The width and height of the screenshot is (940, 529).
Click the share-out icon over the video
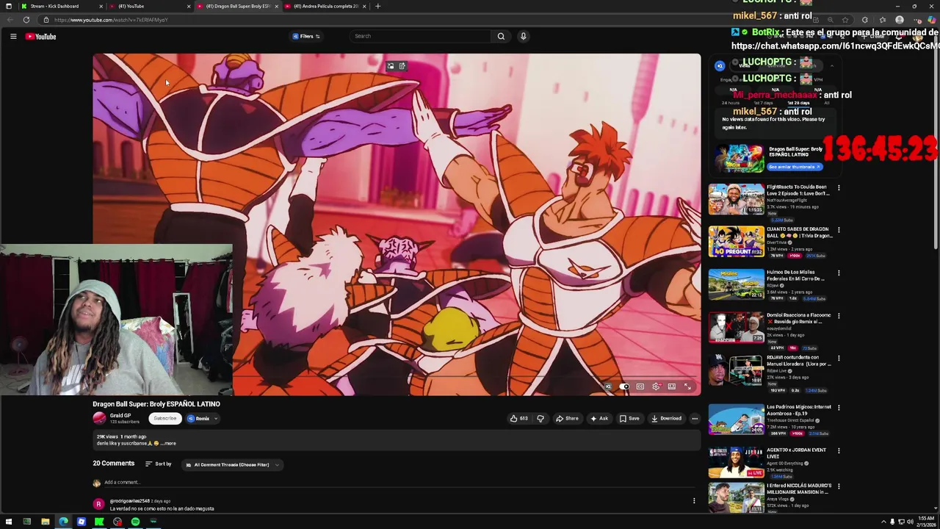tap(402, 66)
